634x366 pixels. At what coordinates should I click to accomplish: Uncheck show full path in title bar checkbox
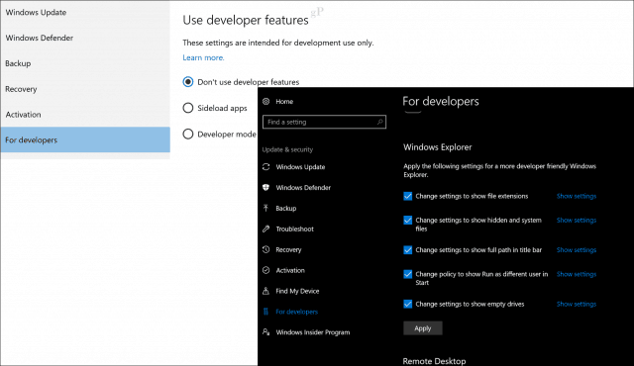(408, 250)
